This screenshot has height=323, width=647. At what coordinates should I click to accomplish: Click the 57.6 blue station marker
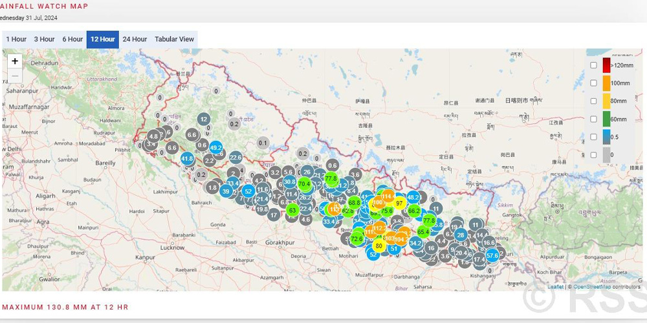click(x=492, y=256)
